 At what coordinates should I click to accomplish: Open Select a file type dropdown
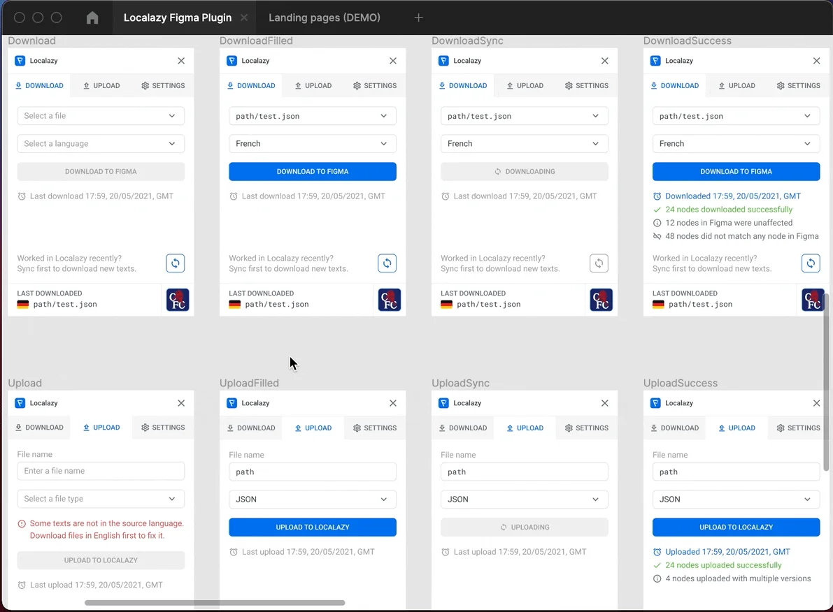(x=101, y=498)
